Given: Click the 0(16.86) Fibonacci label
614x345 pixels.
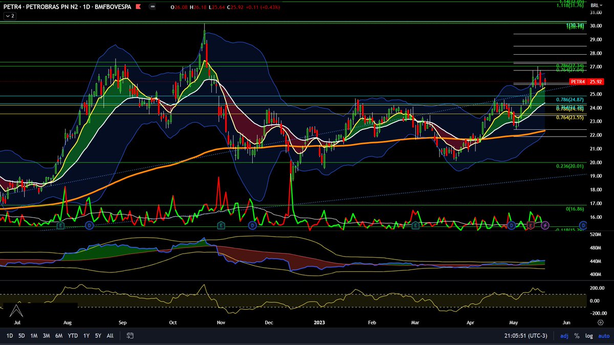Looking at the screenshot, I should 574,209.
